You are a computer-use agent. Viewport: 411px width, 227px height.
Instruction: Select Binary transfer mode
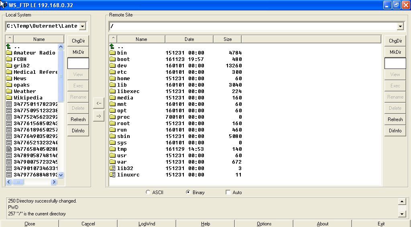188,193
